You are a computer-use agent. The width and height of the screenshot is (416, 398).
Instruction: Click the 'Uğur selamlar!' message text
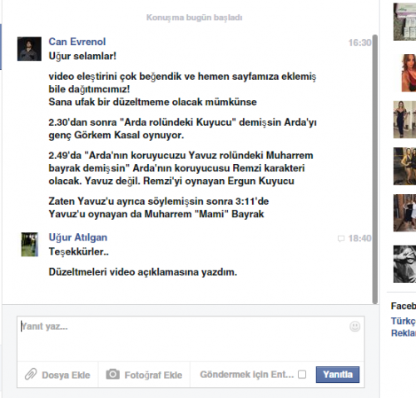coord(82,56)
